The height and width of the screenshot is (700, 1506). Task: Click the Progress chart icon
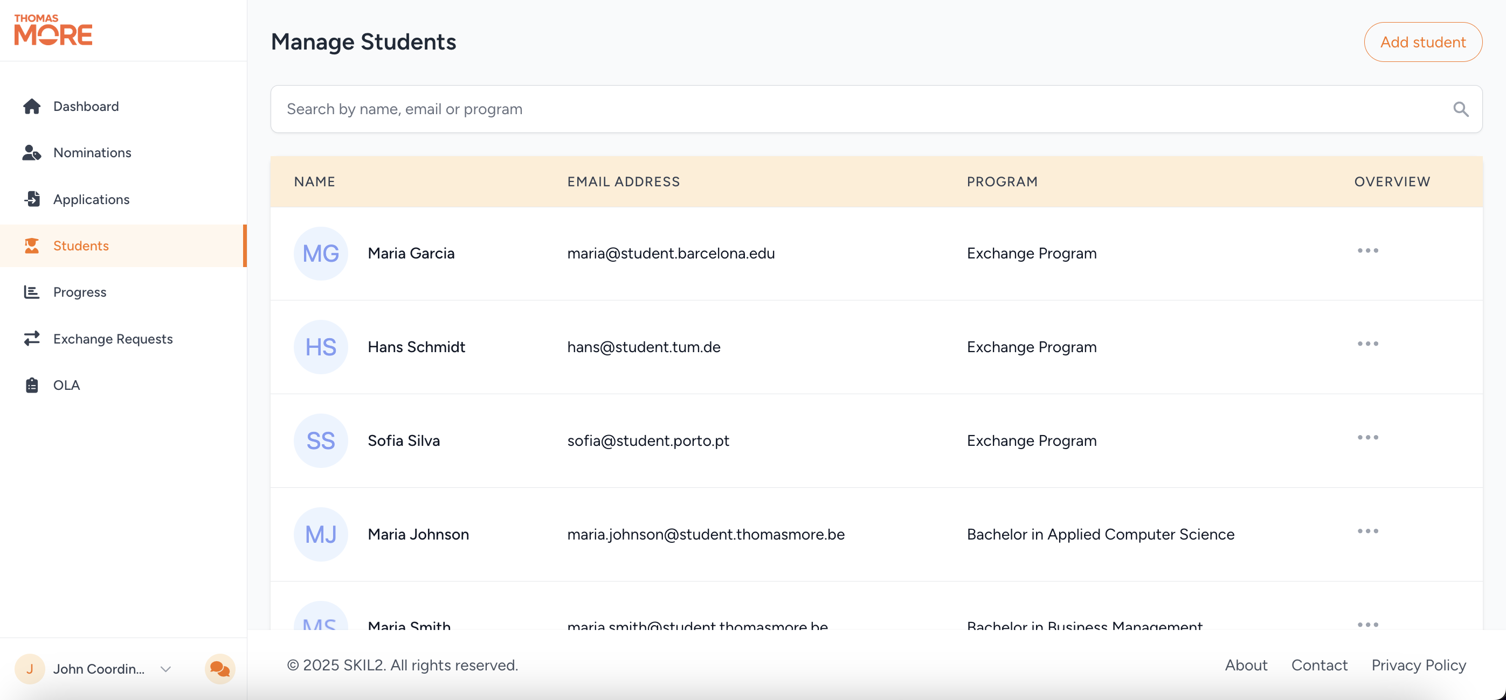[32, 292]
